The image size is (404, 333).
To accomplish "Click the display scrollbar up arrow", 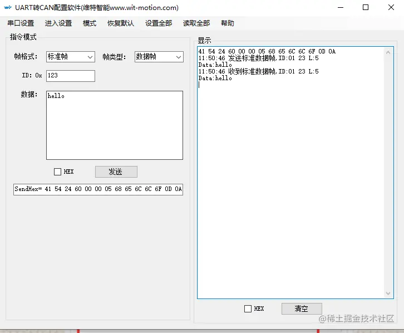I will point(388,52).
